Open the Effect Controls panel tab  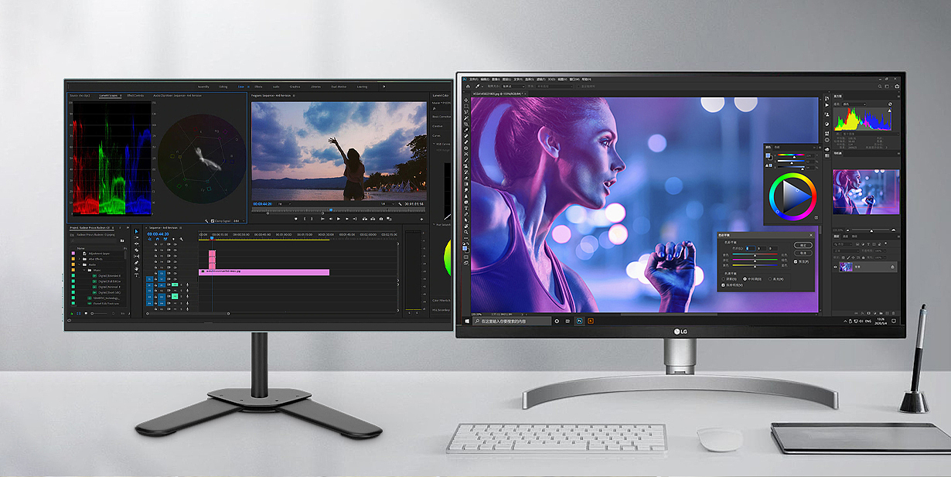135,96
